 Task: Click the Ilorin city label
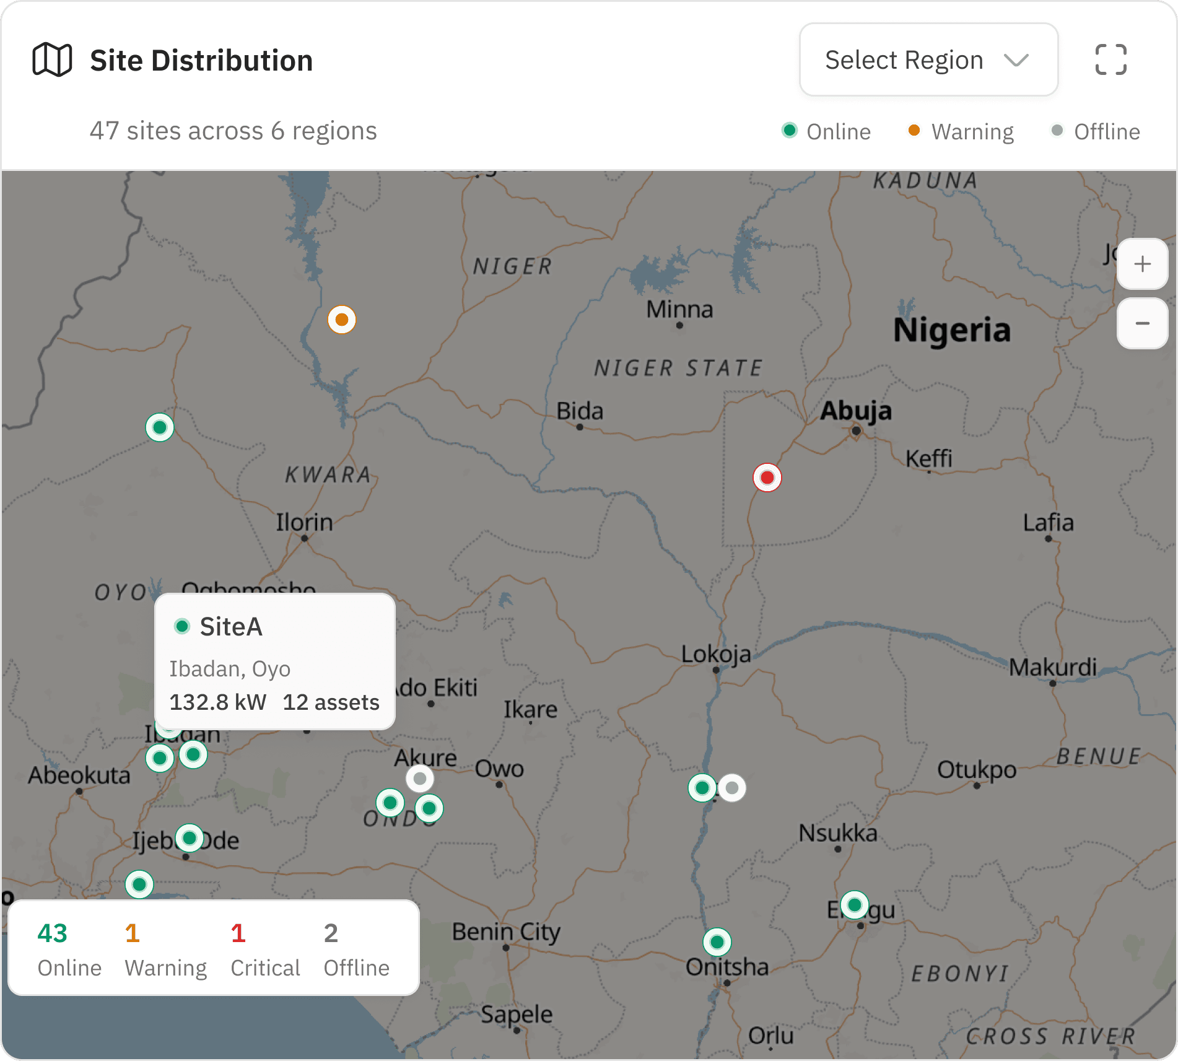[304, 522]
